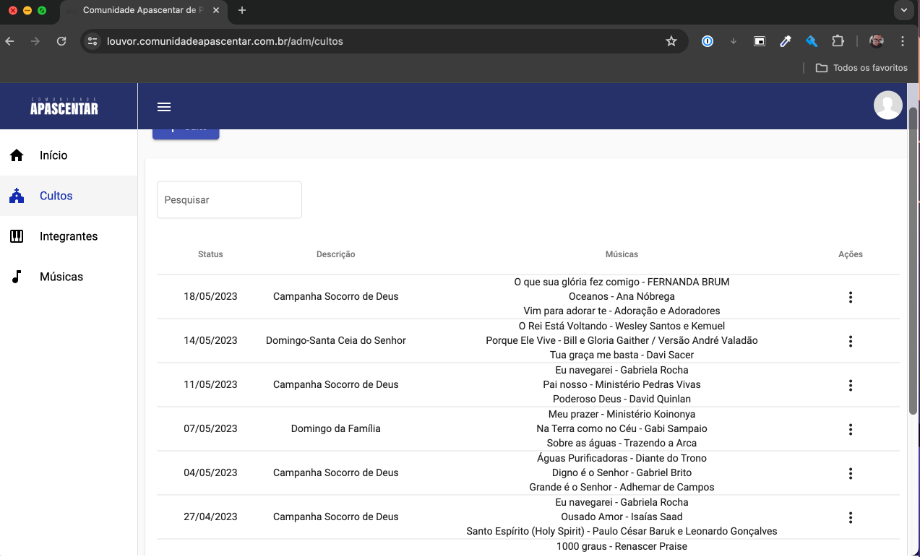This screenshot has width=920, height=557.
Task: Click the browser address bar URL
Action: (225, 41)
